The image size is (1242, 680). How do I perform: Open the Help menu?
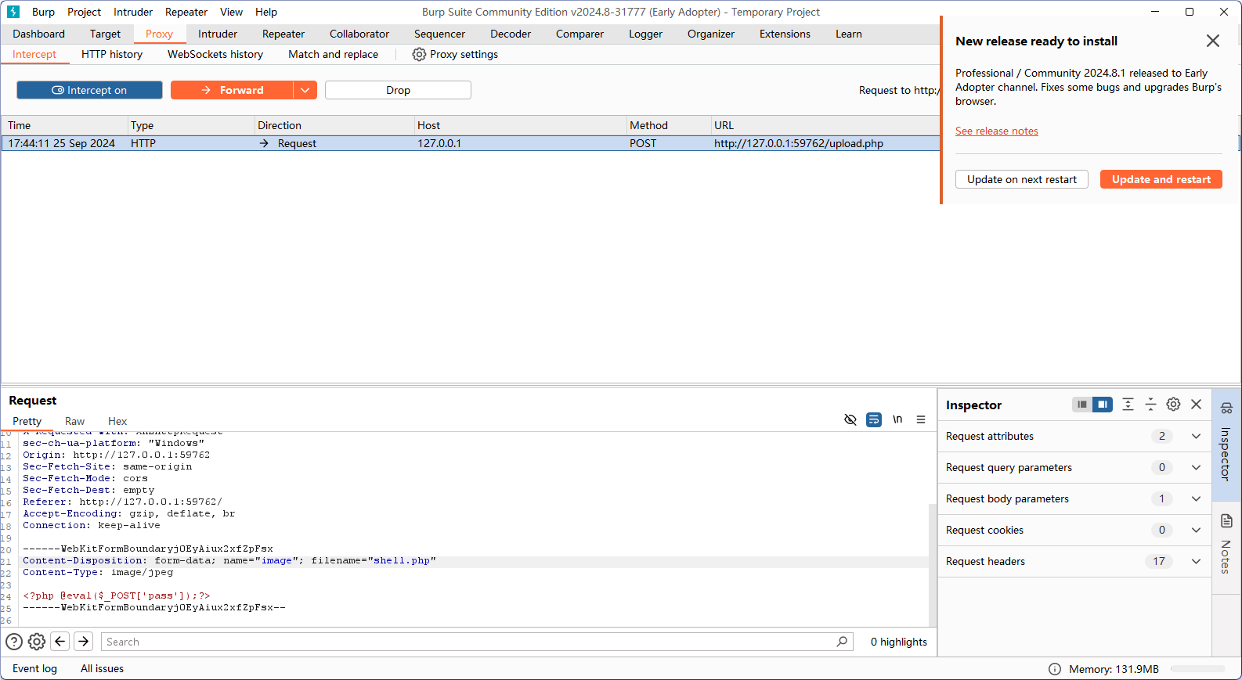click(x=266, y=12)
